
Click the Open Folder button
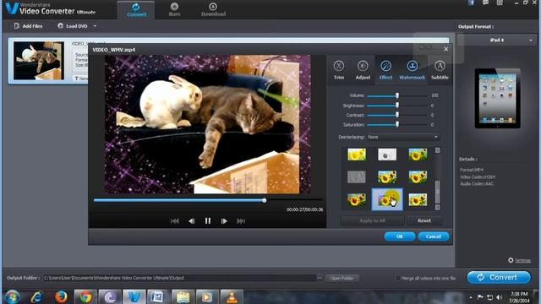(x=342, y=278)
